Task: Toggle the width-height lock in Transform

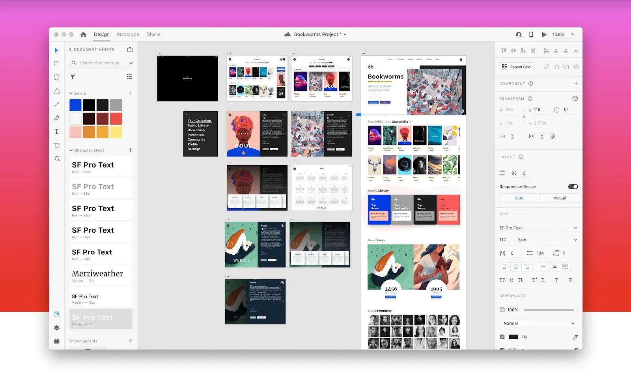Action: (x=524, y=116)
